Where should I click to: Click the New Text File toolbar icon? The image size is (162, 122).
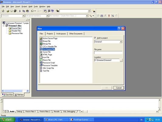(3, 11)
